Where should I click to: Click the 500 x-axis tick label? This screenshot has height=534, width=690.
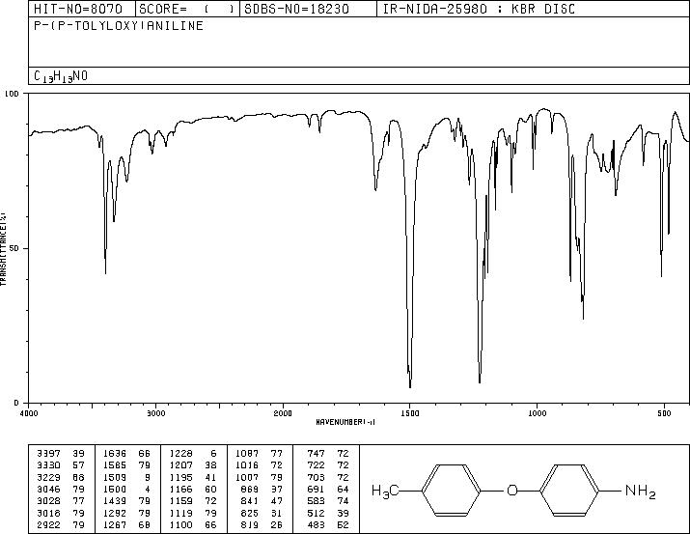click(664, 413)
